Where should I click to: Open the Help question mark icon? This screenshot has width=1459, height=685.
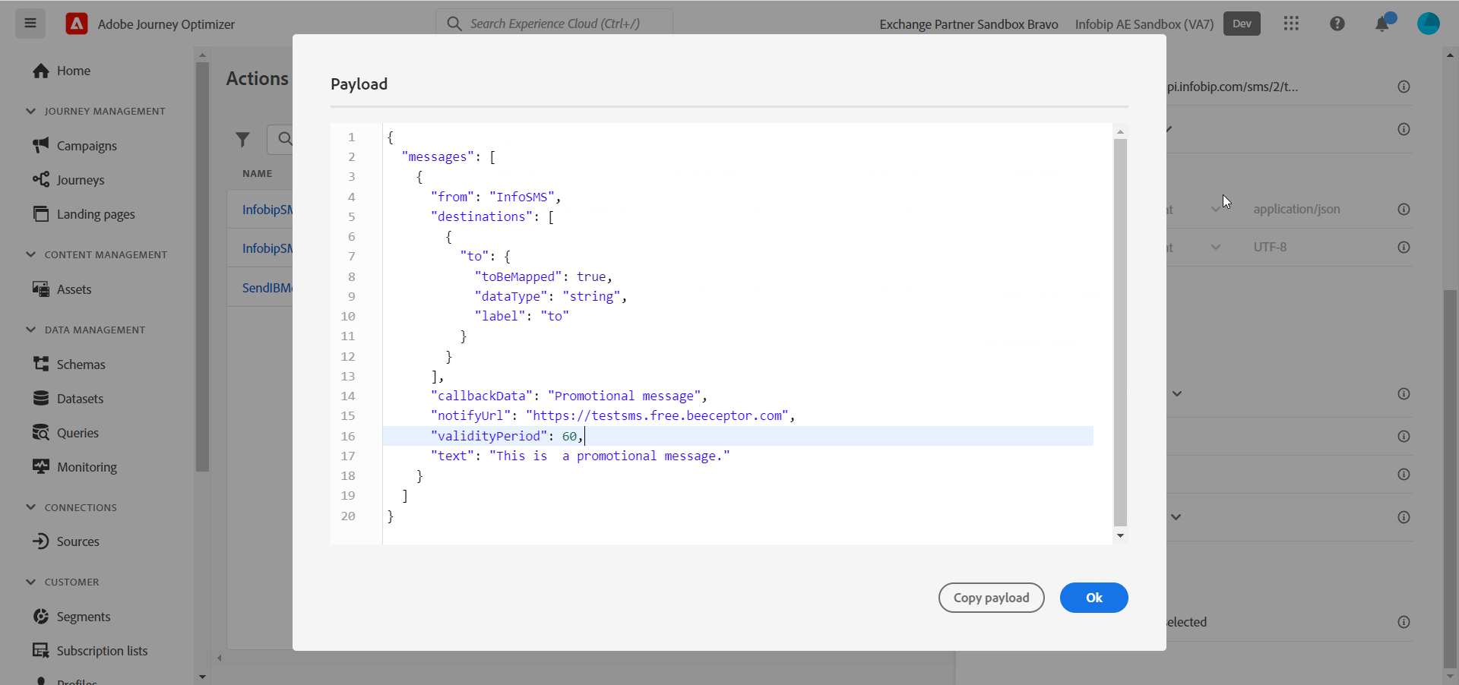coord(1337,24)
